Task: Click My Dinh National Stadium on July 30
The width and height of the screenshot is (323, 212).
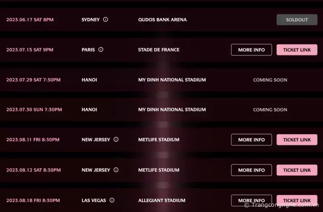Action: [x=172, y=109]
